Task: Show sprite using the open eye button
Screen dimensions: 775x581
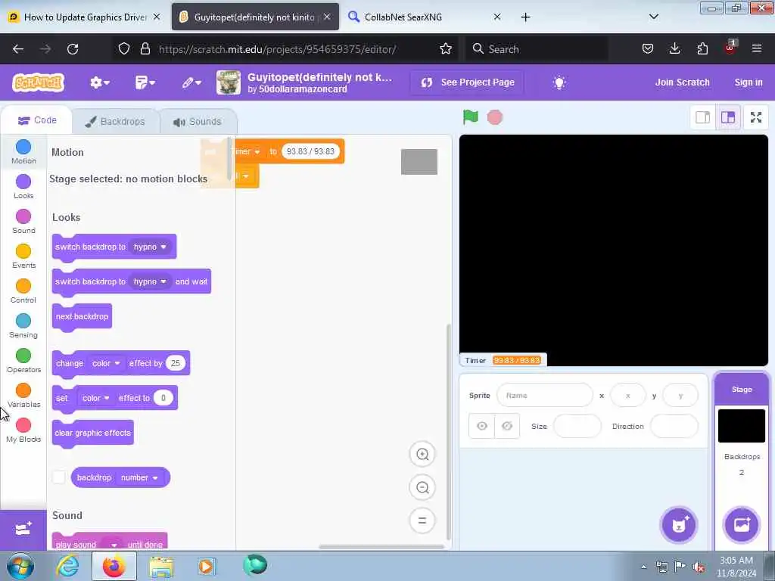Action: click(482, 426)
